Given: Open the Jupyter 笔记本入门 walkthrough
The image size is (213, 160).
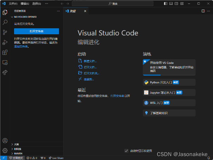Looking at the screenshot, I should tap(169, 93).
